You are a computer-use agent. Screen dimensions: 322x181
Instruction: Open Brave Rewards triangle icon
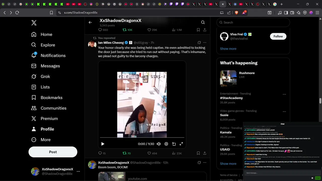tap(244, 12)
